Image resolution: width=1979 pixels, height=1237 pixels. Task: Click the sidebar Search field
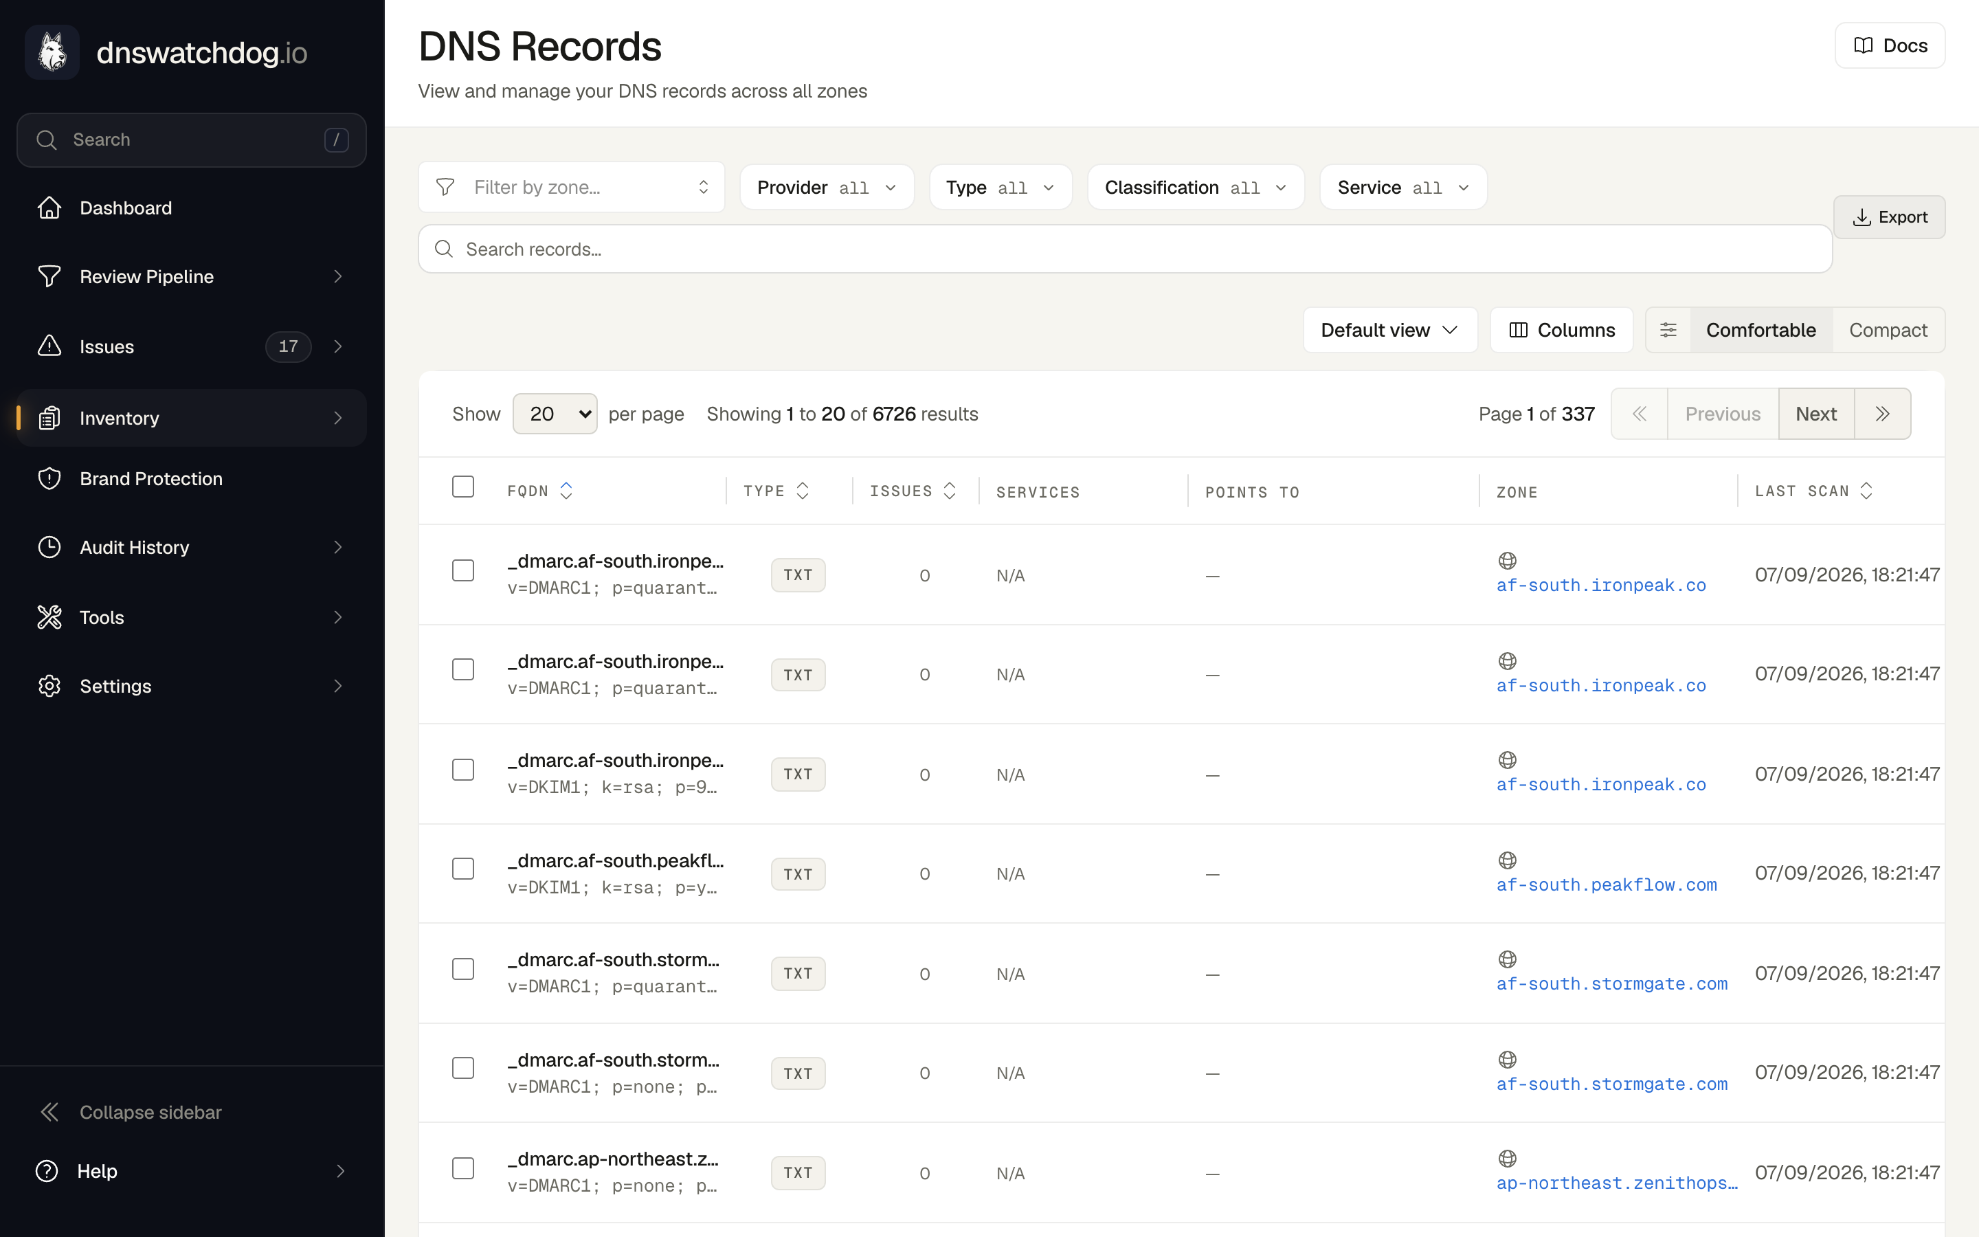tap(191, 140)
